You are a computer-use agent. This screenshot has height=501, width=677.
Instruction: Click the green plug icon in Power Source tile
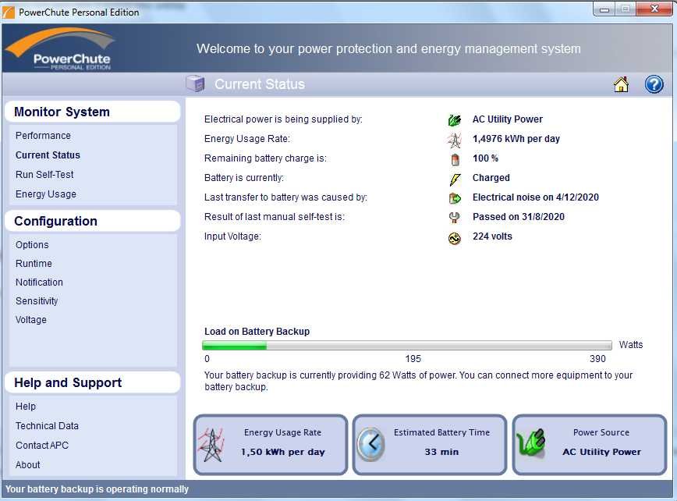(530, 443)
